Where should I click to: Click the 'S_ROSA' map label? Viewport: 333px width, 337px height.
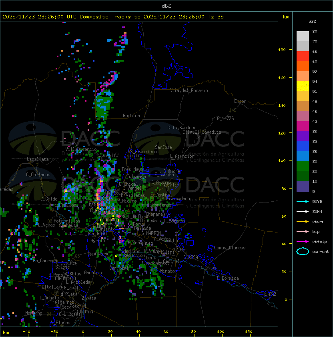tap(191, 257)
